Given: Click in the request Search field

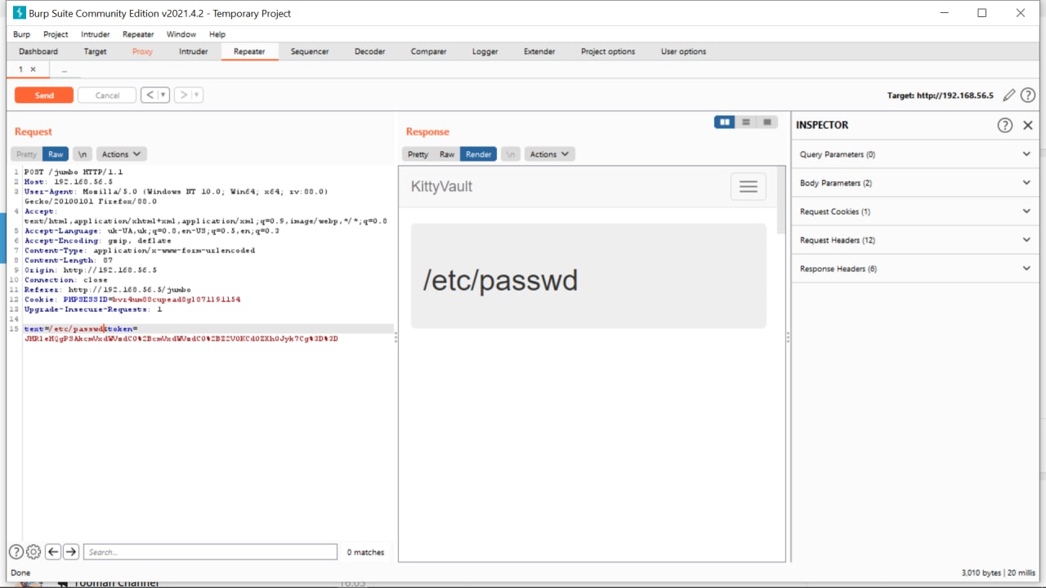Looking at the screenshot, I should click(210, 552).
